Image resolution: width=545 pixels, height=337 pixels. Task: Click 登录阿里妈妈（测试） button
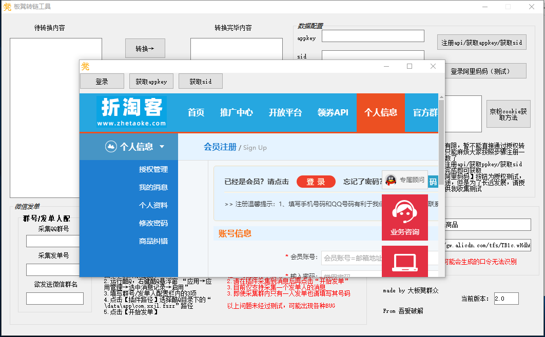pyautogui.click(x=485, y=71)
